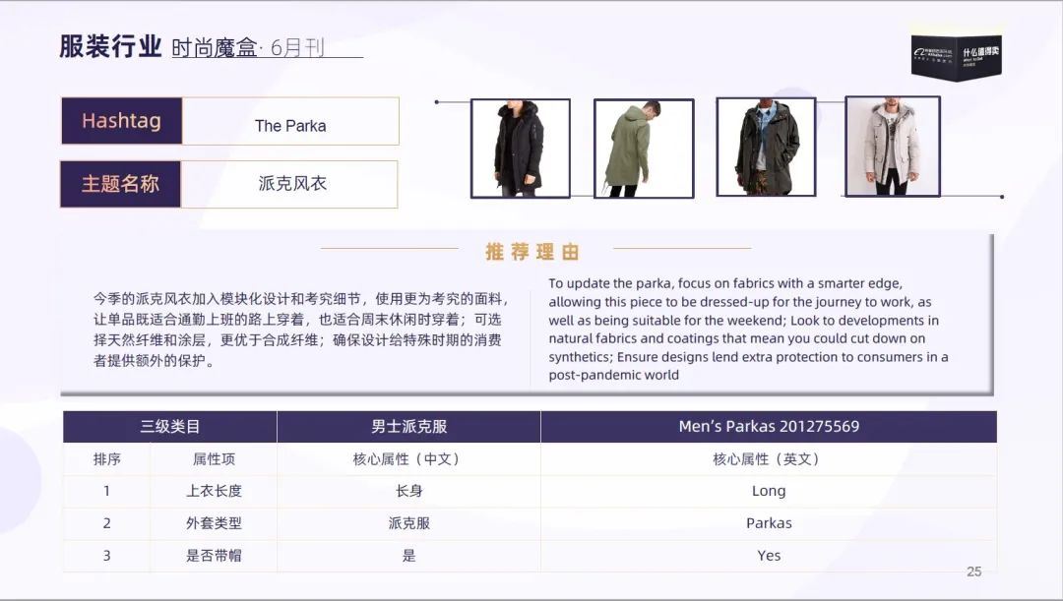Click the 是 value cell
Viewport: 1063px width, 601px height.
[x=408, y=557]
